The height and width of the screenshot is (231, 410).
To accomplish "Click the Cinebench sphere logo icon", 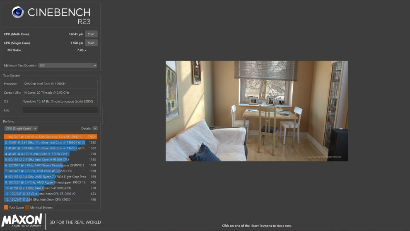I will point(18,12).
